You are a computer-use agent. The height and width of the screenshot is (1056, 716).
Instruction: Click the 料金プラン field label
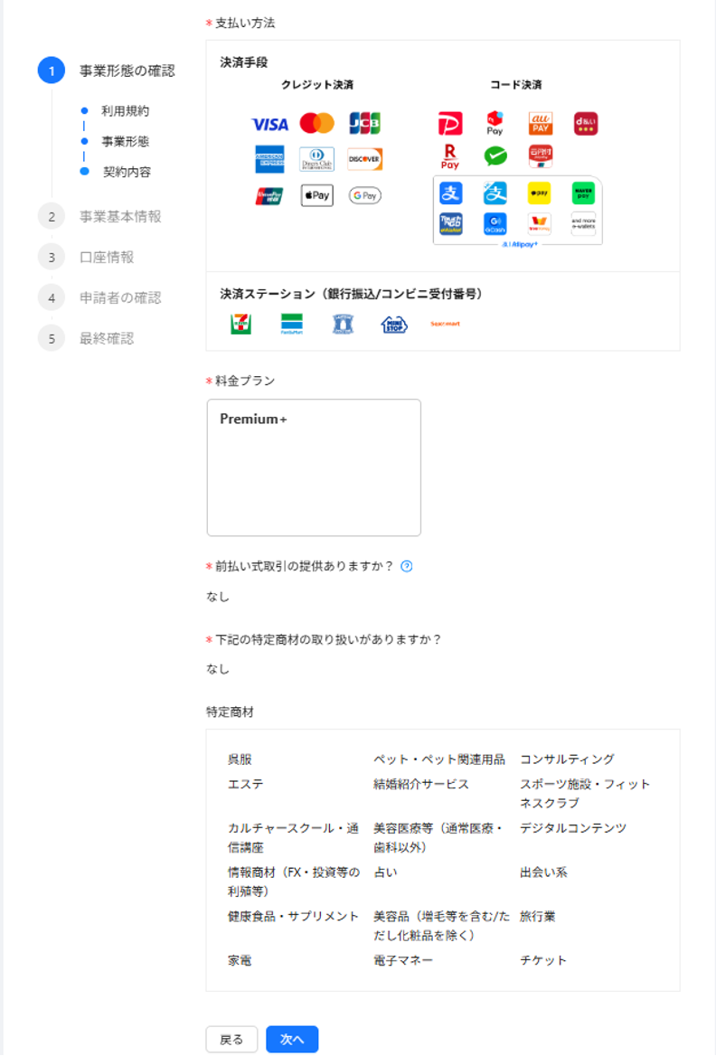245,382
